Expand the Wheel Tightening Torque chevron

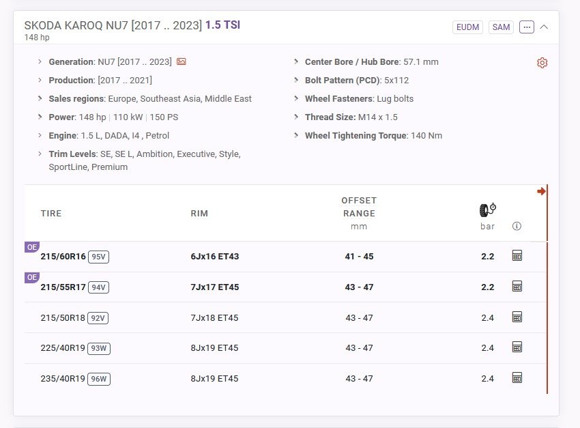[296, 136]
